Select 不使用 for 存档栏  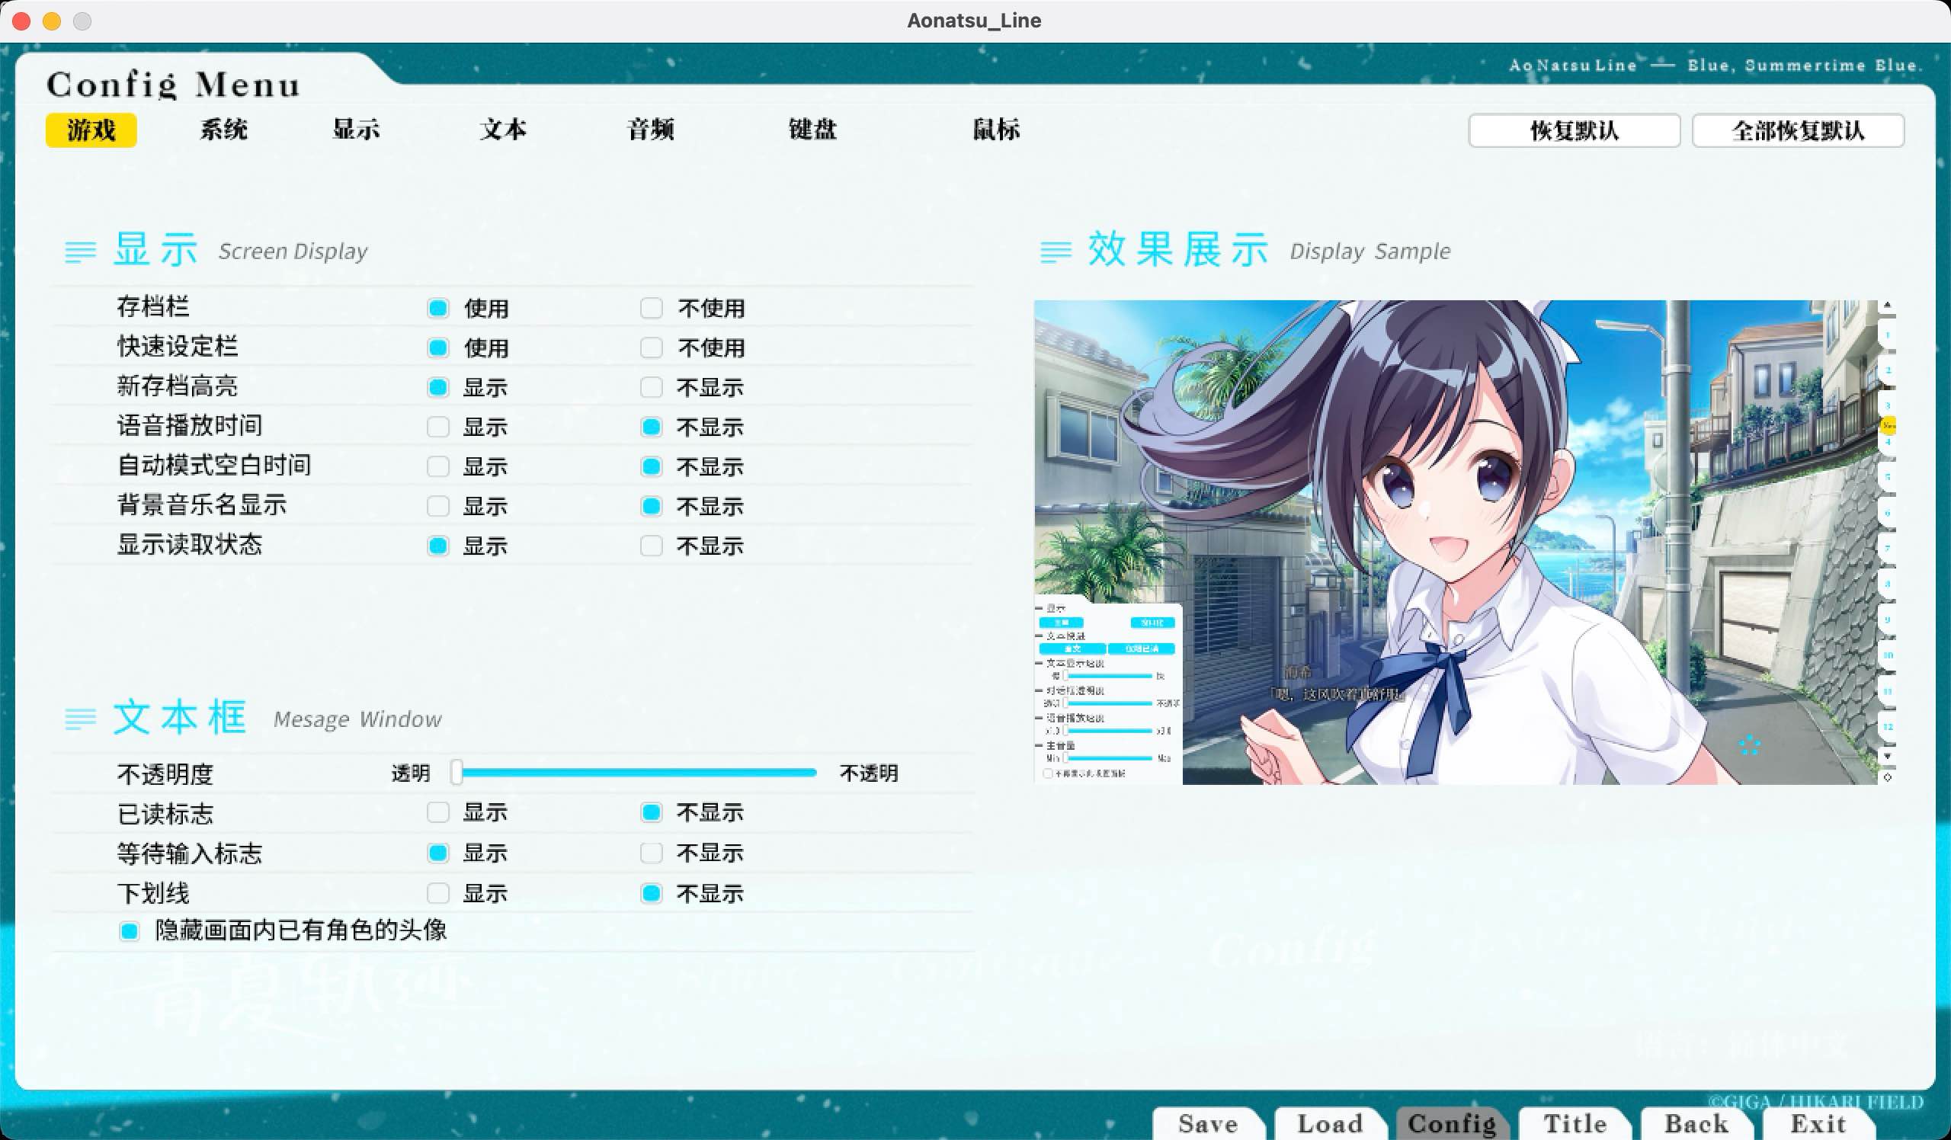click(651, 308)
